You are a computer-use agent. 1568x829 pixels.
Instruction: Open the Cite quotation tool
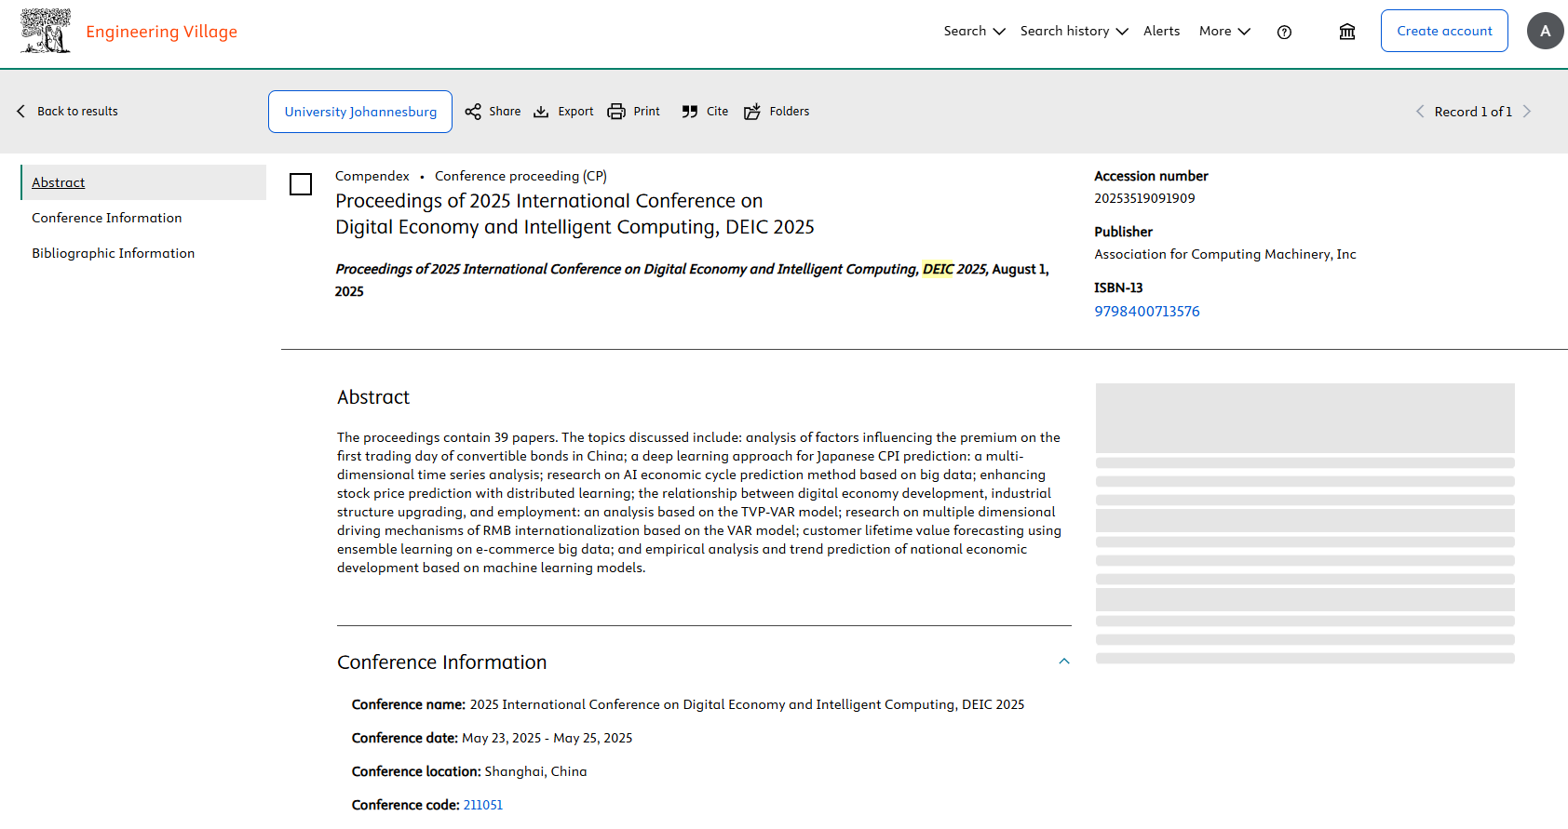690,112
